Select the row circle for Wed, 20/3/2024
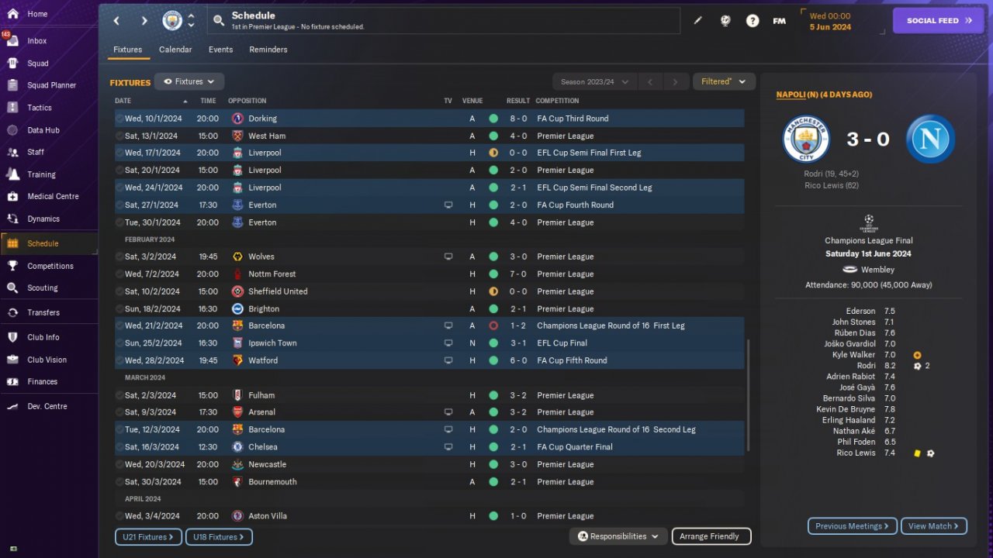The width and height of the screenshot is (993, 558). (119, 464)
